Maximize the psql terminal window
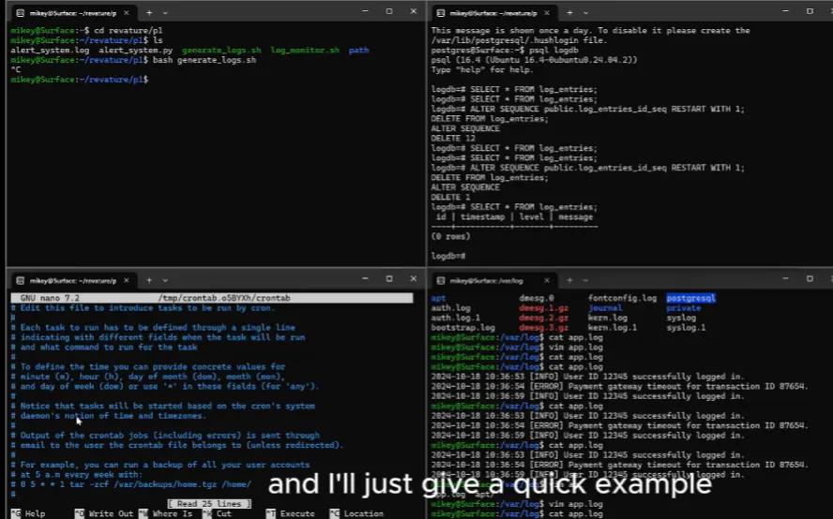The width and height of the screenshot is (833, 519). pos(810,11)
